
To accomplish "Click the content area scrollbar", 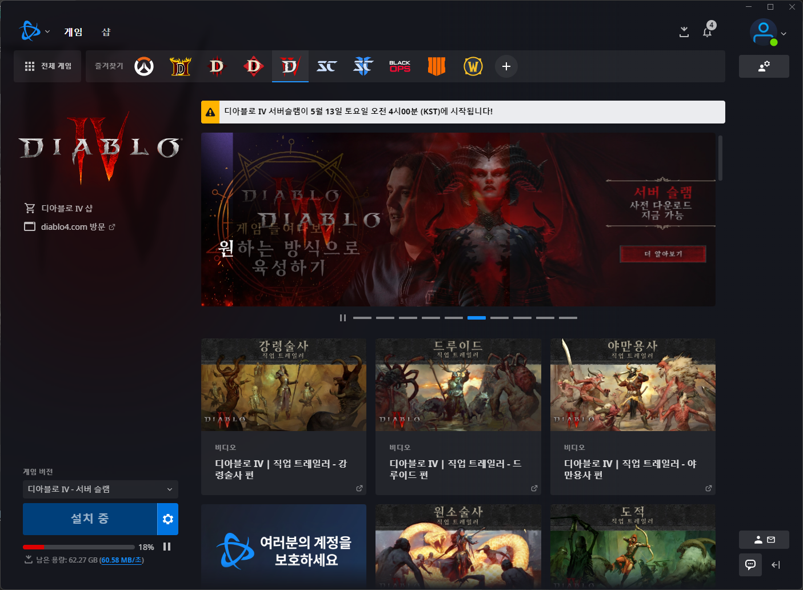I will click(x=720, y=158).
